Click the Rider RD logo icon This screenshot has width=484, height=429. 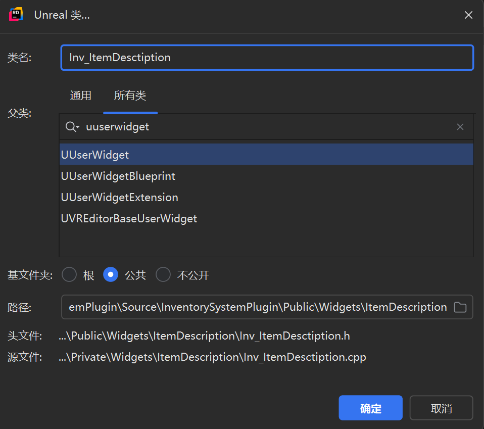tap(16, 15)
